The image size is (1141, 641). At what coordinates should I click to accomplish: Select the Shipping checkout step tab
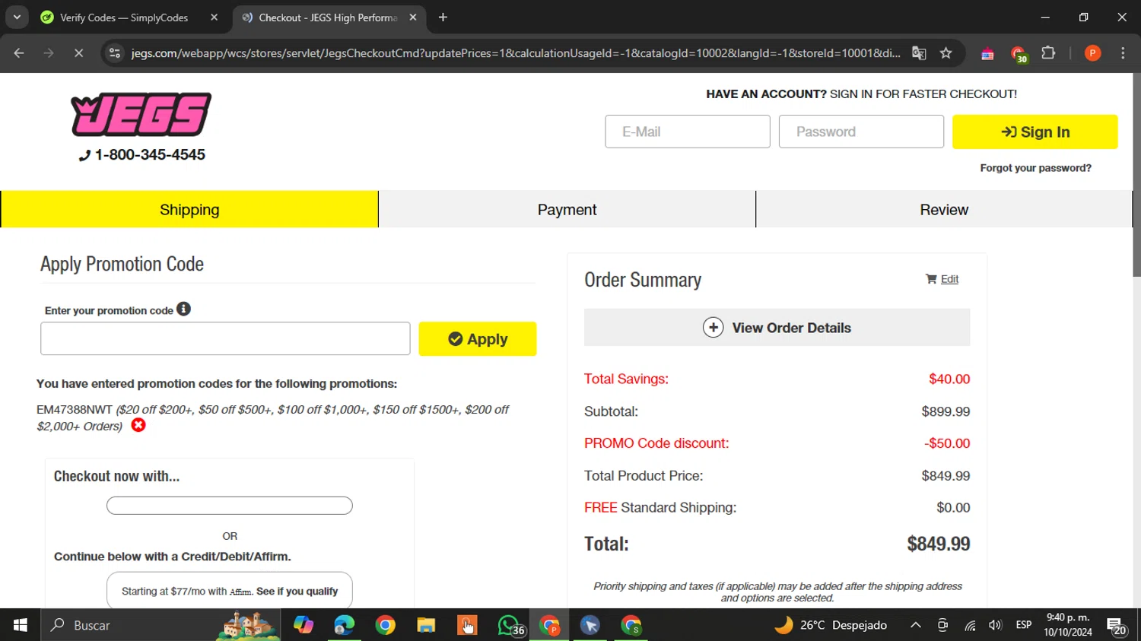[x=189, y=209]
